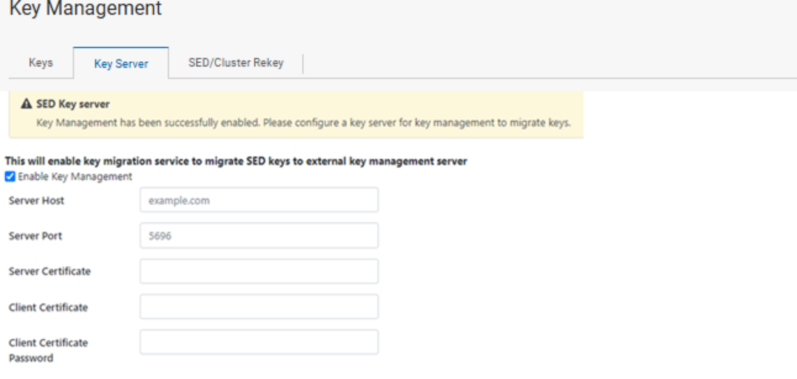Click the 'Key Management has been successfully enabled' message
The height and width of the screenshot is (379, 797).
click(x=304, y=123)
